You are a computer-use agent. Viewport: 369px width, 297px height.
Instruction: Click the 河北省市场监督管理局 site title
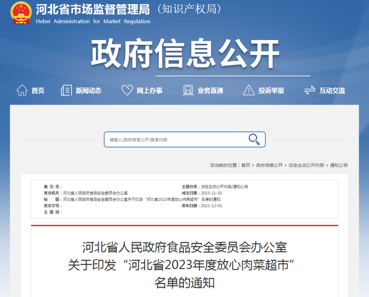coord(93,9)
